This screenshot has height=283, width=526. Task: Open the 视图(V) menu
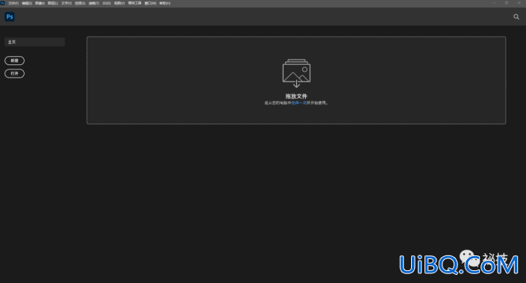point(119,3)
